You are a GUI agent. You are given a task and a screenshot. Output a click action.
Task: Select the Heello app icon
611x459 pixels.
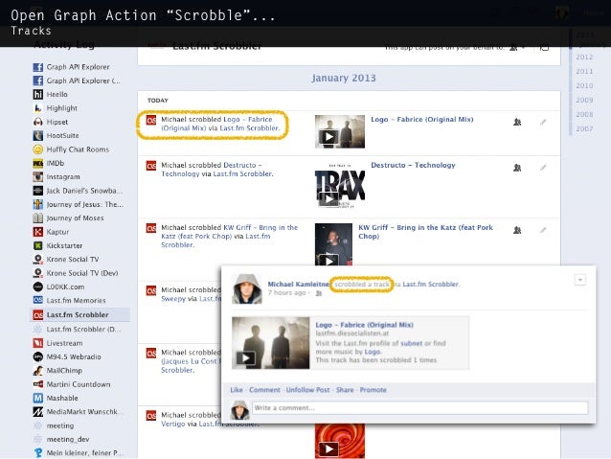(x=37, y=94)
